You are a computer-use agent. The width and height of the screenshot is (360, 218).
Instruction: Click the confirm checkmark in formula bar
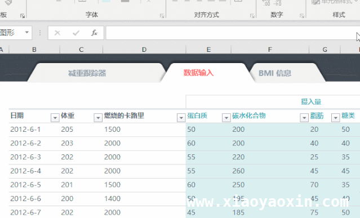75,33
